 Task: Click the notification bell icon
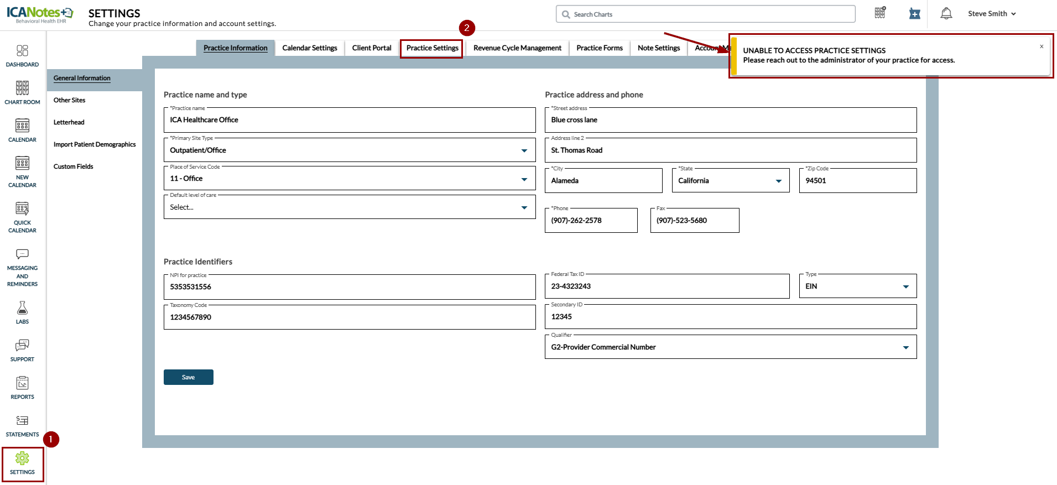(946, 14)
